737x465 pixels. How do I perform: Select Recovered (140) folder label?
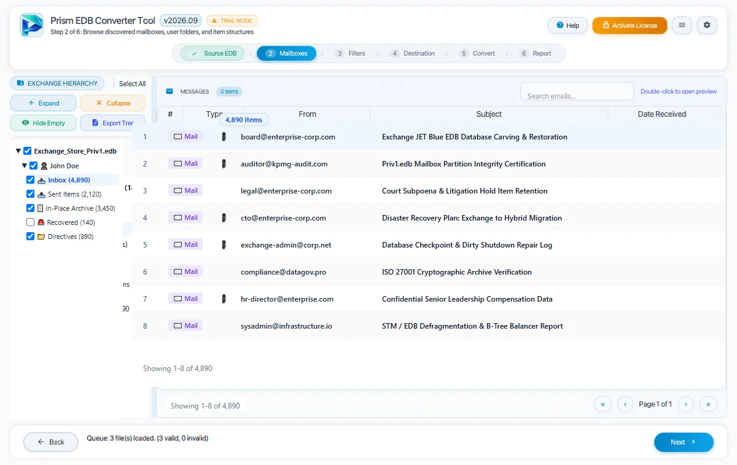(71, 222)
